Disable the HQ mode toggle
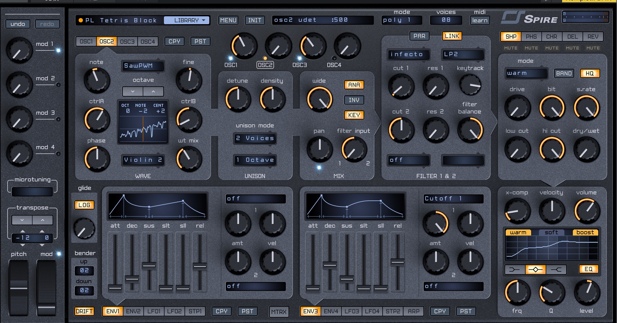This screenshot has width=617, height=323. (x=589, y=73)
